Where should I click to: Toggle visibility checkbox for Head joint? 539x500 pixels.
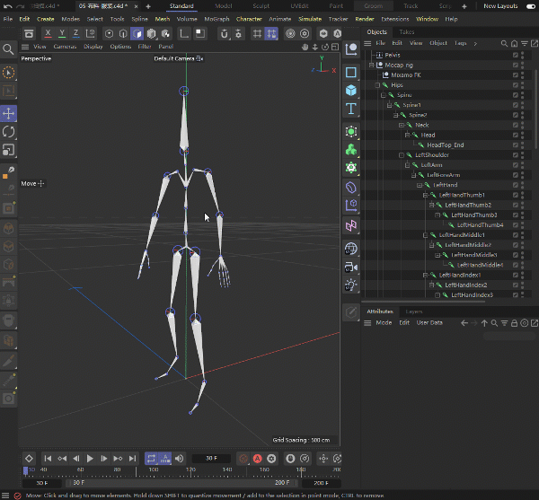pos(516,135)
